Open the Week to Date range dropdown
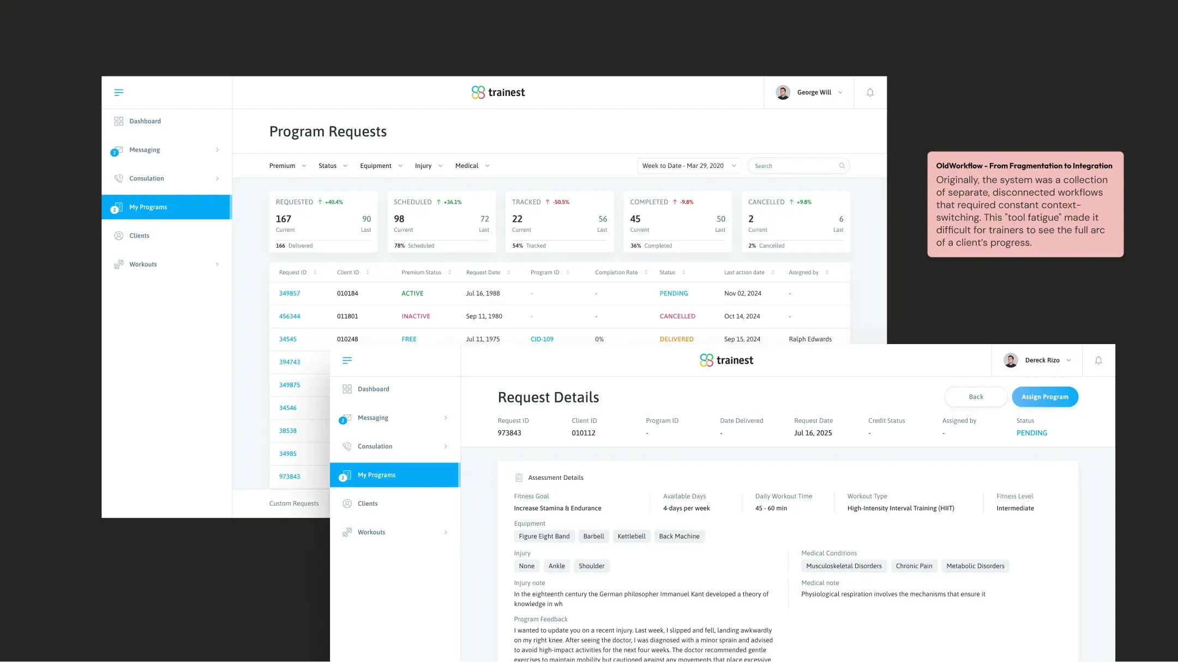1178x662 pixels. pyautogui.click(x=689, y=166)
